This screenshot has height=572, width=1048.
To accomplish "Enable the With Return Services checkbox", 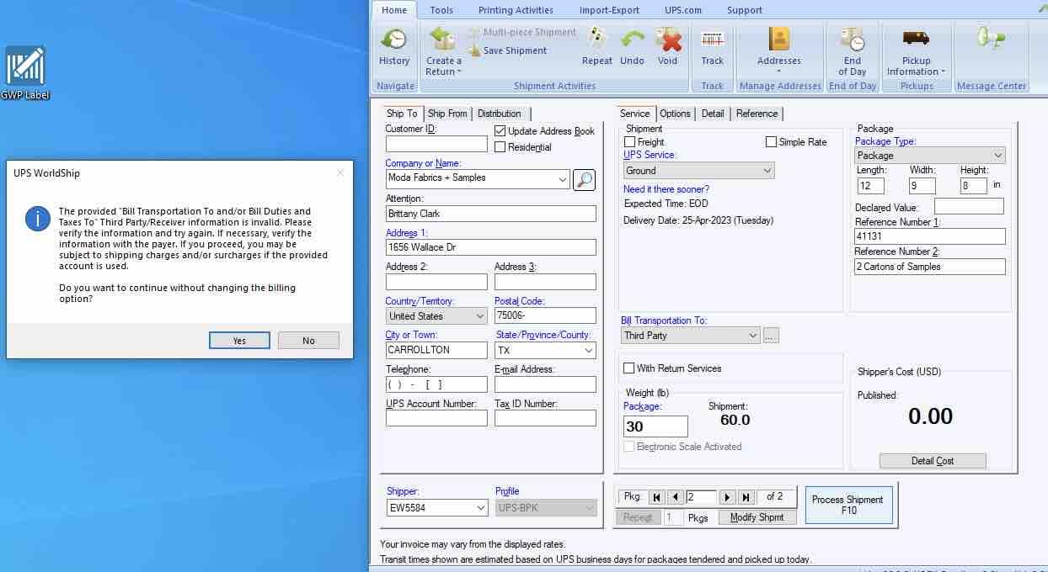I will coord(629,368).
